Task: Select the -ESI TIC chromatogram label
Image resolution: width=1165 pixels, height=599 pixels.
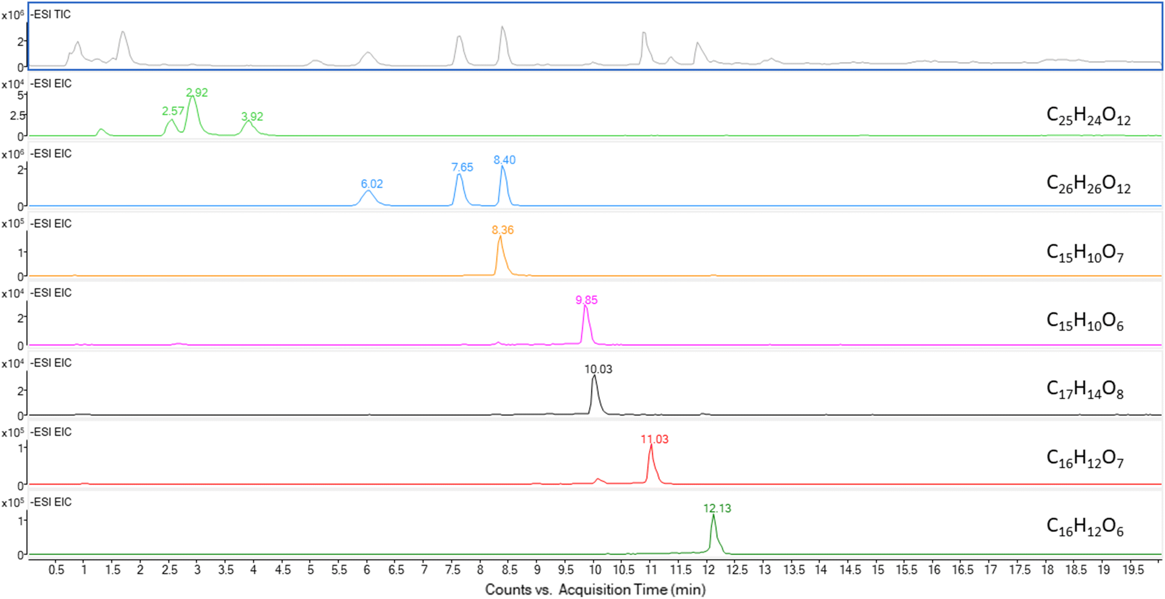Action: pos(51,14)
